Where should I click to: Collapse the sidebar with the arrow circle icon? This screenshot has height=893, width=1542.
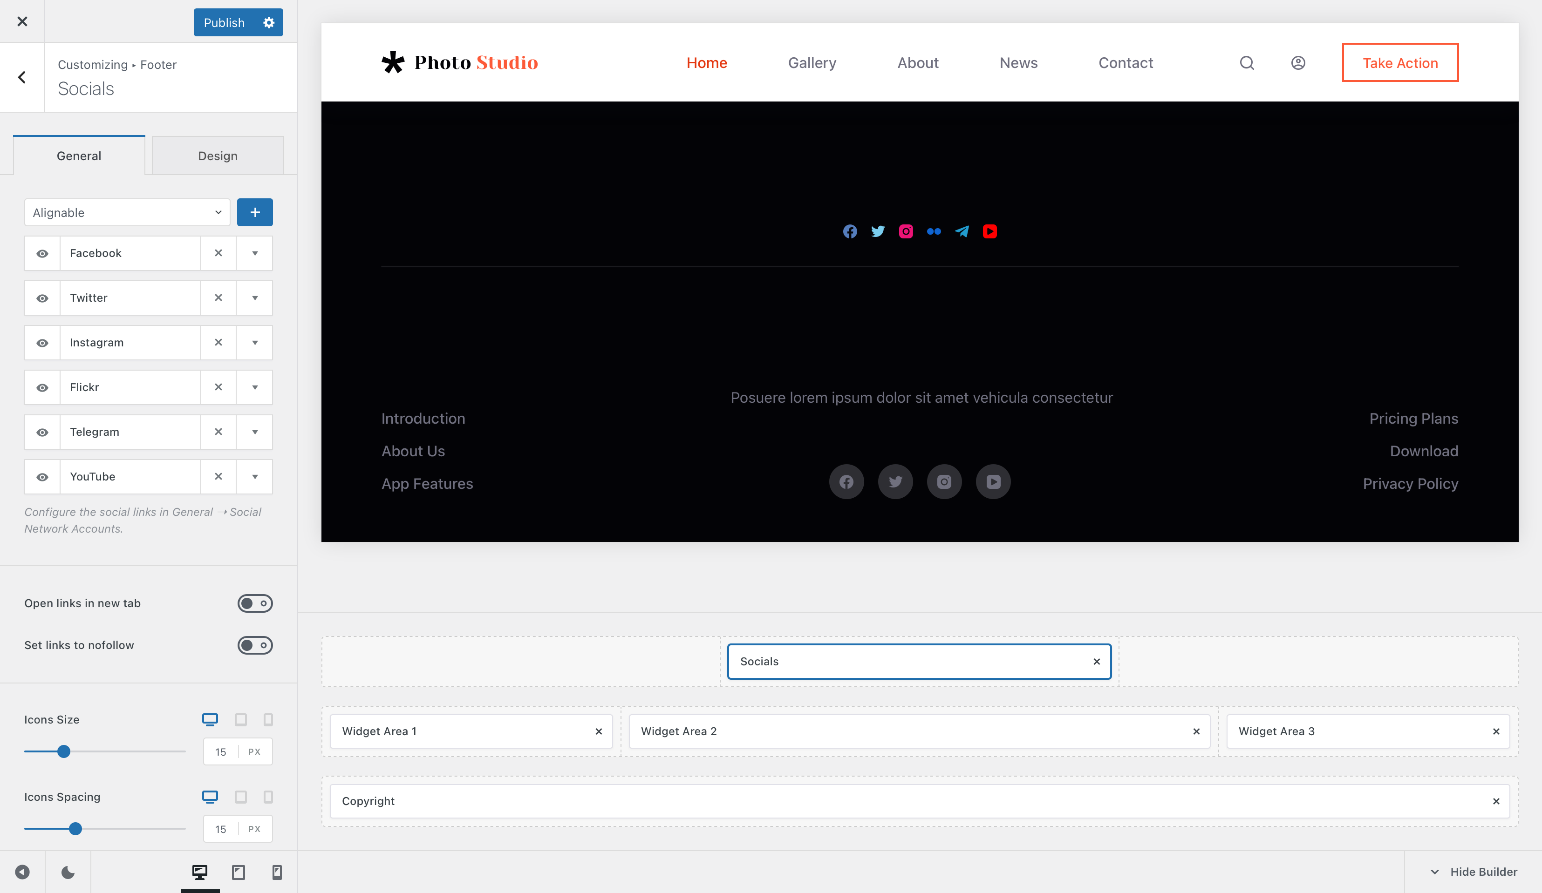[x=23, y=872]
